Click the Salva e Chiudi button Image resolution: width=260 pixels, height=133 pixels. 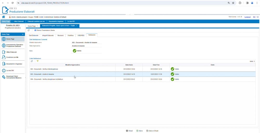pos(152,131)
